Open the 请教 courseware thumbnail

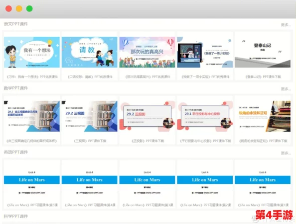point(90,52)
